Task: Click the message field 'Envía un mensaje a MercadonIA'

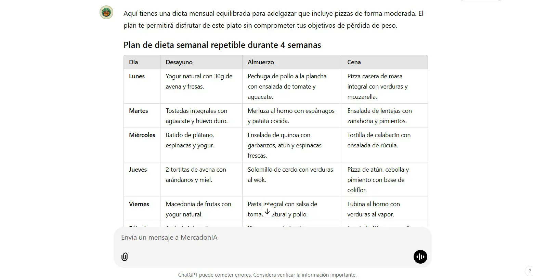Action: [267, 238]
